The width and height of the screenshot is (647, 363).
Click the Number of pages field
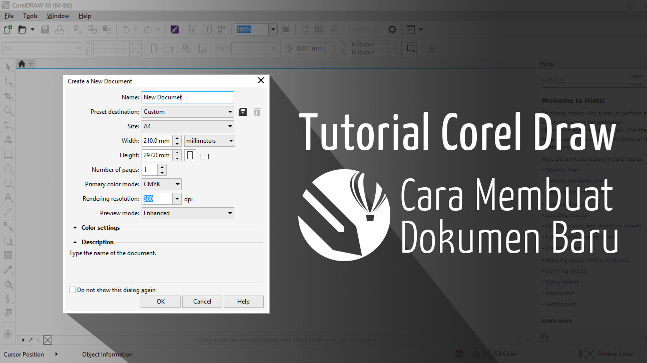[x=150, y=170]
